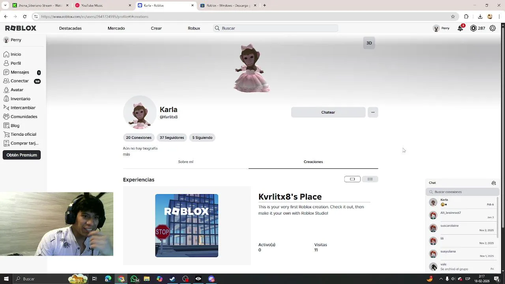Image resolution: width=505 pixels, height=284 pixels.
Task: Open Kvrlitx8's Place thumbnail
Action: (187, 226)
